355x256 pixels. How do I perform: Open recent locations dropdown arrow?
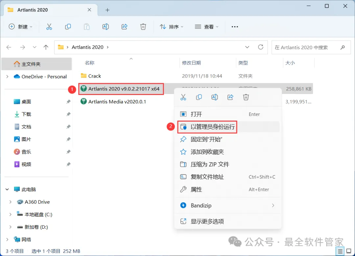[x=35, y=47]
